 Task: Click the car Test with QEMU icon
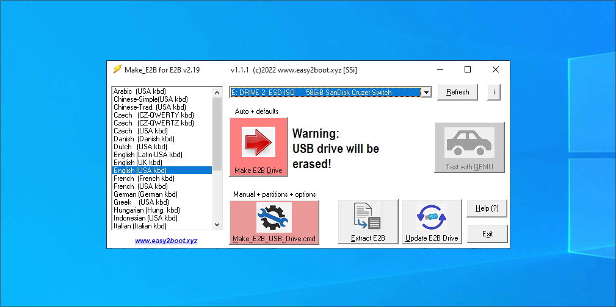point(469,143)
